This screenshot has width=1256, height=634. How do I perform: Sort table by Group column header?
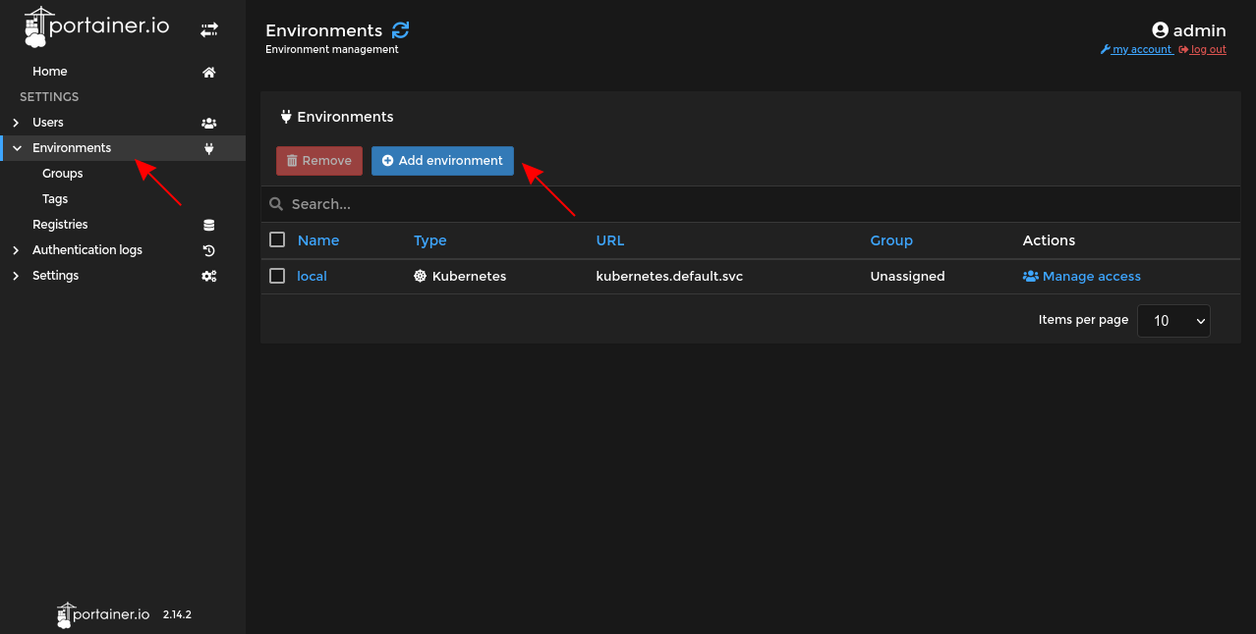pos(891,240)
